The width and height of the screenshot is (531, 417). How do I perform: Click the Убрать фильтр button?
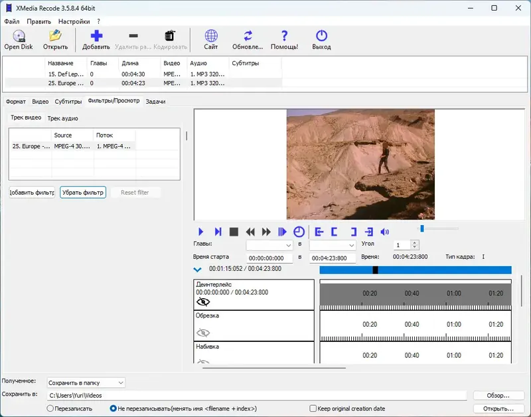pyautogui.click(x=83, y=193)
